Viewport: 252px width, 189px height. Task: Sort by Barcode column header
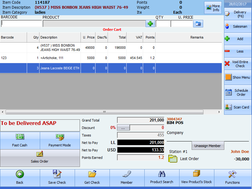13,37
